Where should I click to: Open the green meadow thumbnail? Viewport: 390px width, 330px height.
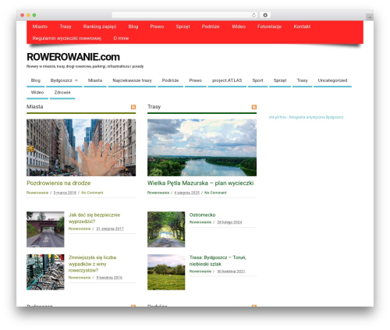[166, 272]
